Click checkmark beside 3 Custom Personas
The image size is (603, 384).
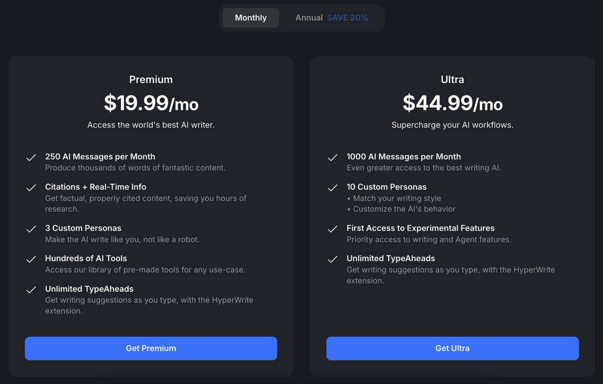pyautogui.click(x=31, y=229)
